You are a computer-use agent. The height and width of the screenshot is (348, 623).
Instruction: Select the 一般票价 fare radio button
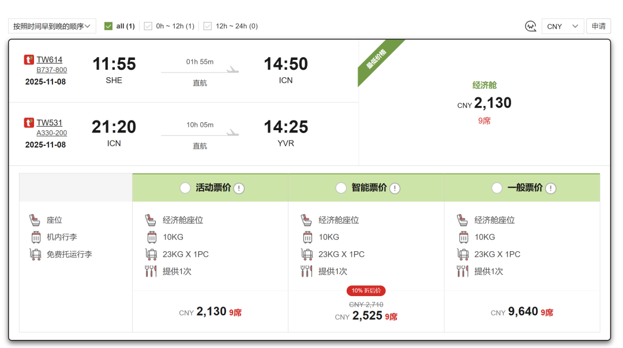tap(497, 188)
